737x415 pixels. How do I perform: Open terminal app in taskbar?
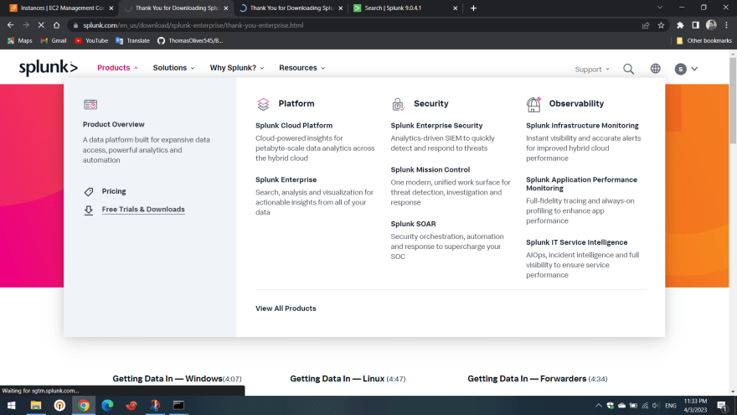click(x=178, y=405)
